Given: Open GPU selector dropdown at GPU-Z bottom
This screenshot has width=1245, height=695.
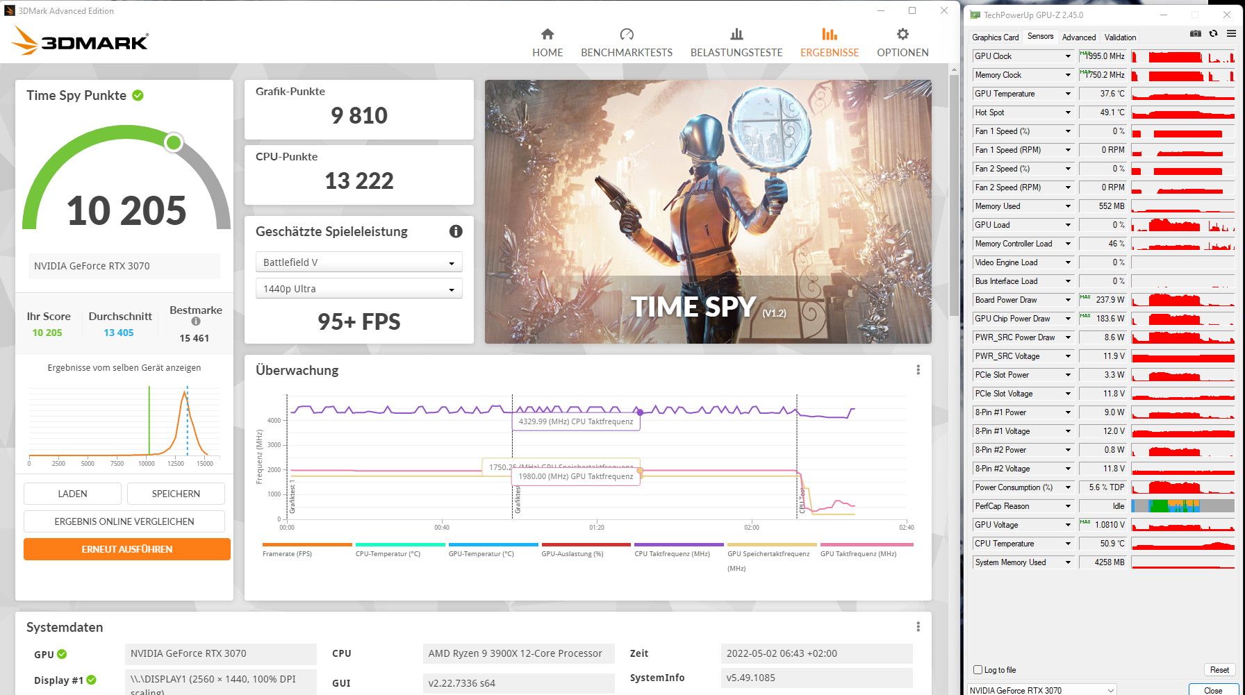Looking at the screenshot, I should (x=1042, y=690).
